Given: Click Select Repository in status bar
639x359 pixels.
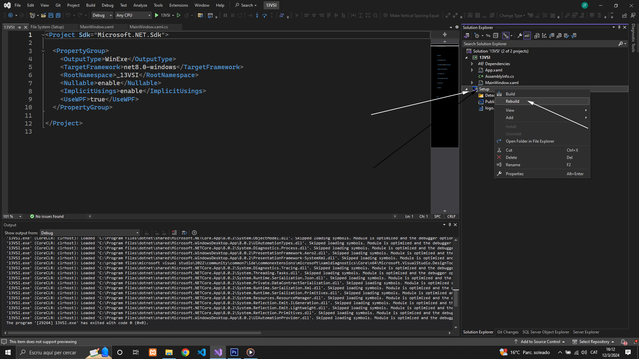Looking at the screenshot, I should pos(594,342).
